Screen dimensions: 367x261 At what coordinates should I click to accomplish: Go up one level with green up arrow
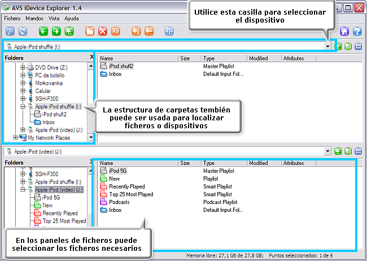pos(69,31)
